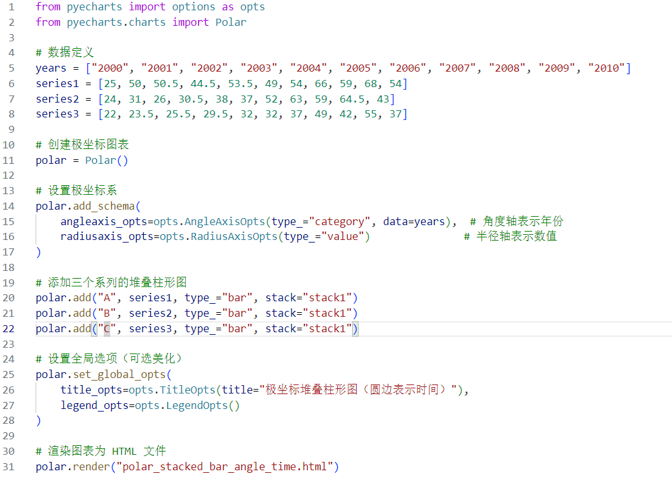Screen dimensions: 672x478
Task: Click 'AngleAxisOpts' class name
Action: click(224, 222)
